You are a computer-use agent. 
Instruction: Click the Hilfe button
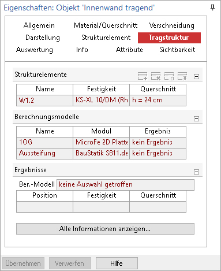117,263
